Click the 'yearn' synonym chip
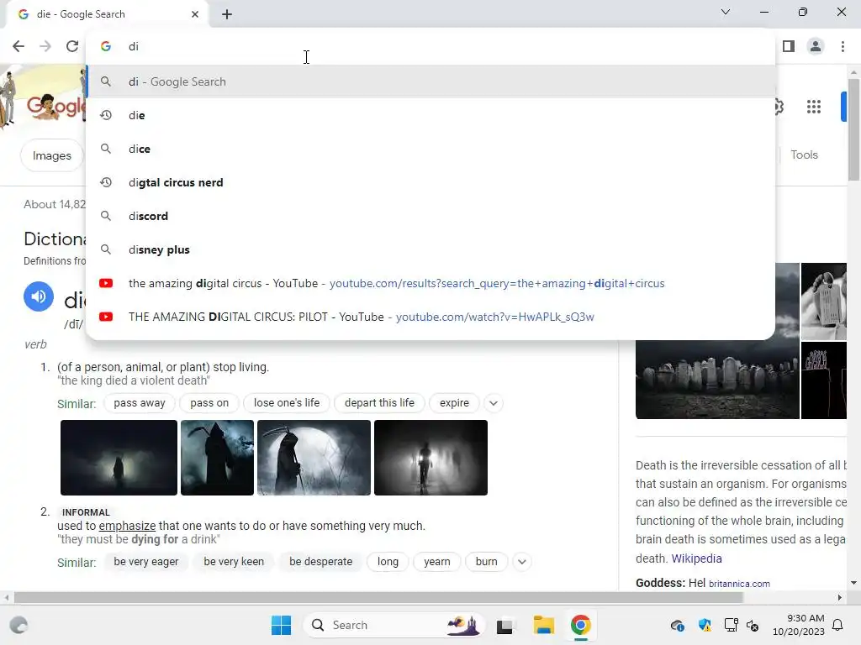Viewport: 861px width, 645px height. pos(437,562)
